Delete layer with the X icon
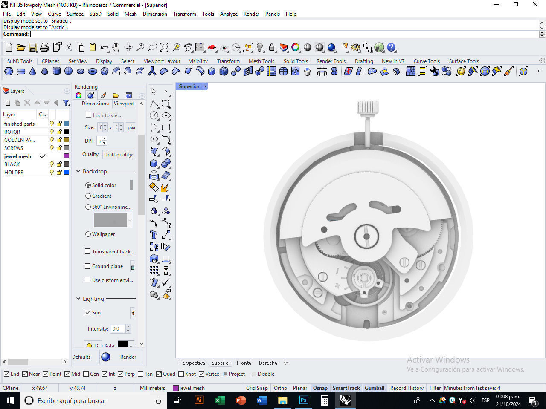The height and width of the screenshot is (409, 546). click(27, 103)
